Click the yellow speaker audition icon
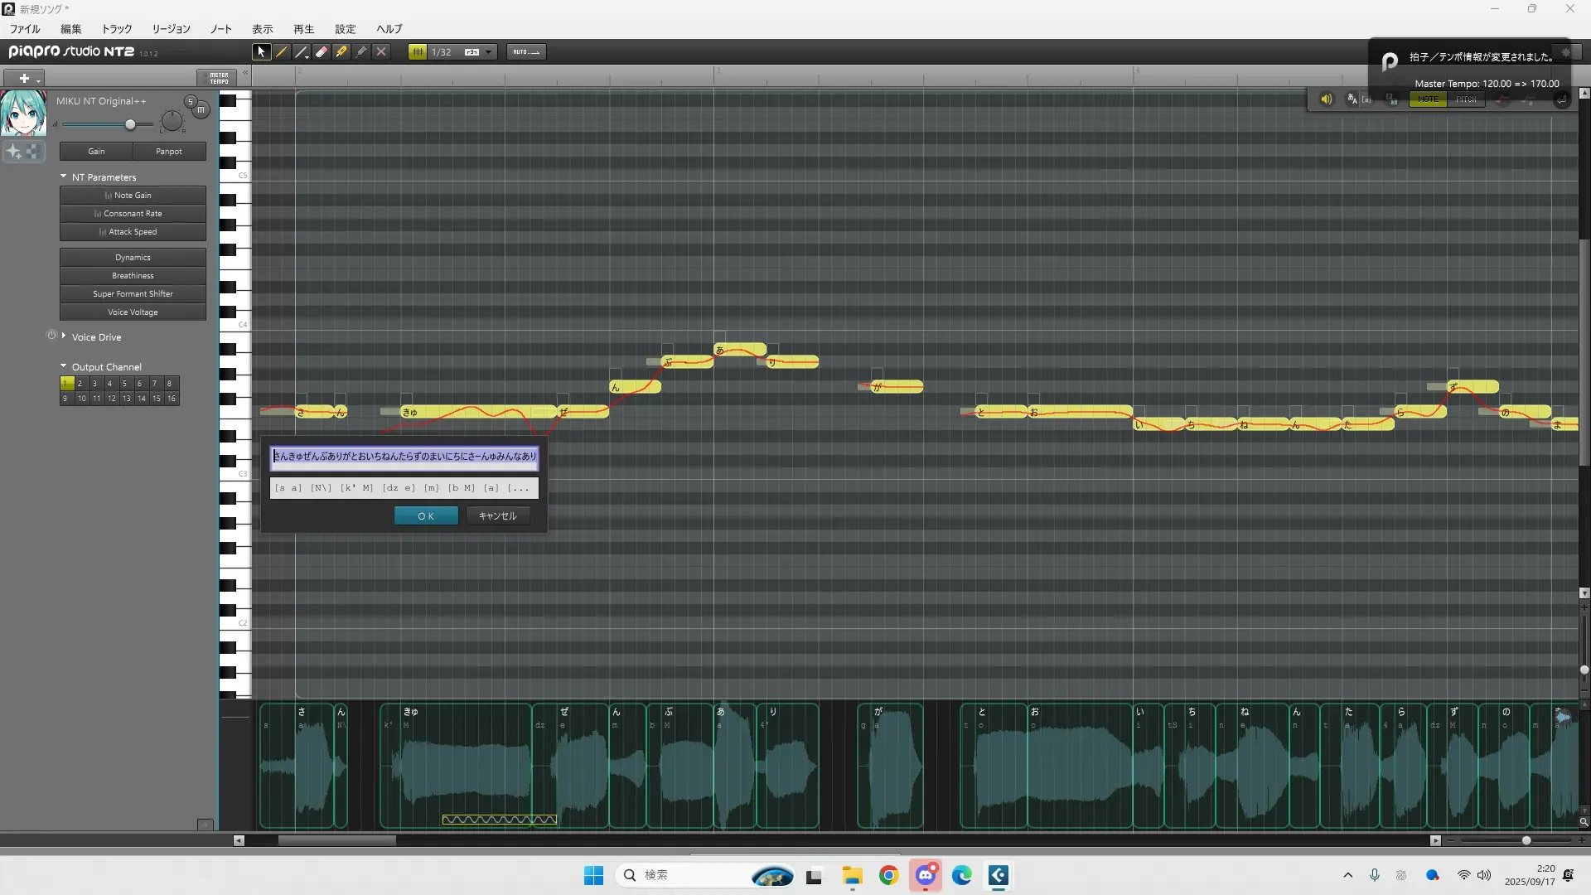This screenshot has height=895, width=1591. [1326, 99]
